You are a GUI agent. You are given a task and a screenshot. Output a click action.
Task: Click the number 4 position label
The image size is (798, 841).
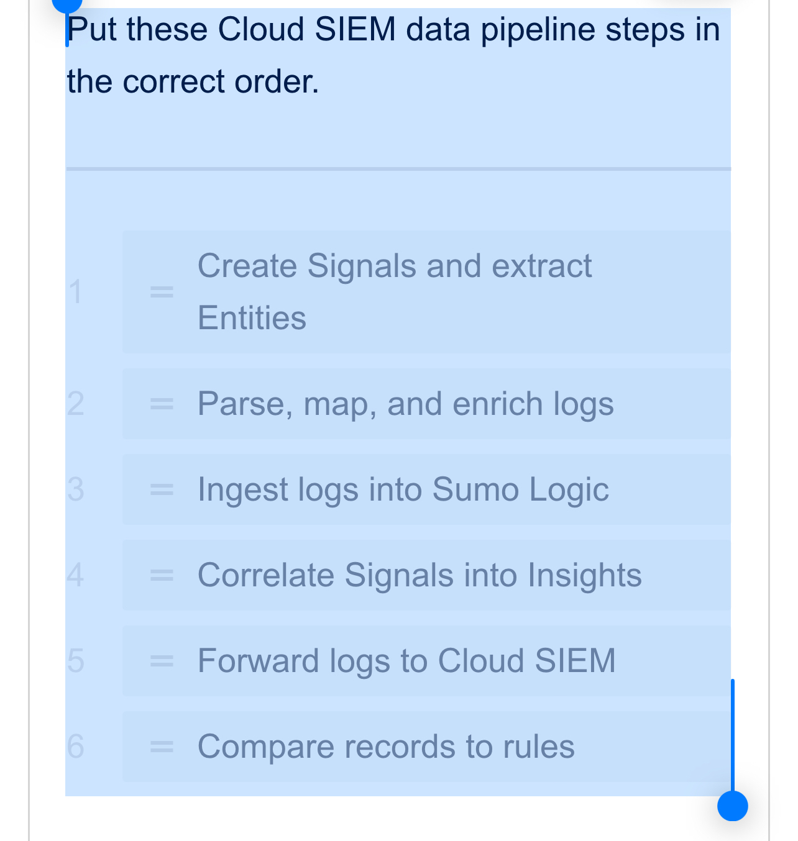(x=75, y=575)
